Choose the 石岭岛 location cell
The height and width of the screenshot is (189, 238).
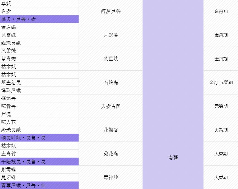coord(111,82)
